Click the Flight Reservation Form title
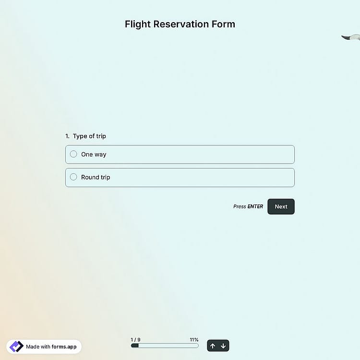Image resolution: width=360 pixels, height=360 pixels. tap(180, 24)
